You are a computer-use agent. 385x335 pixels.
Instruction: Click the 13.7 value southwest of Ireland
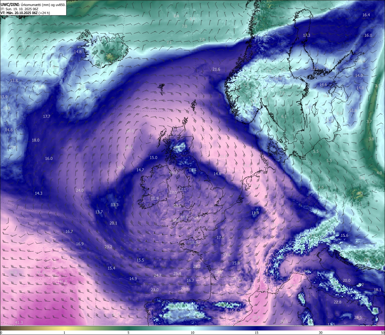tap(99, 212)
